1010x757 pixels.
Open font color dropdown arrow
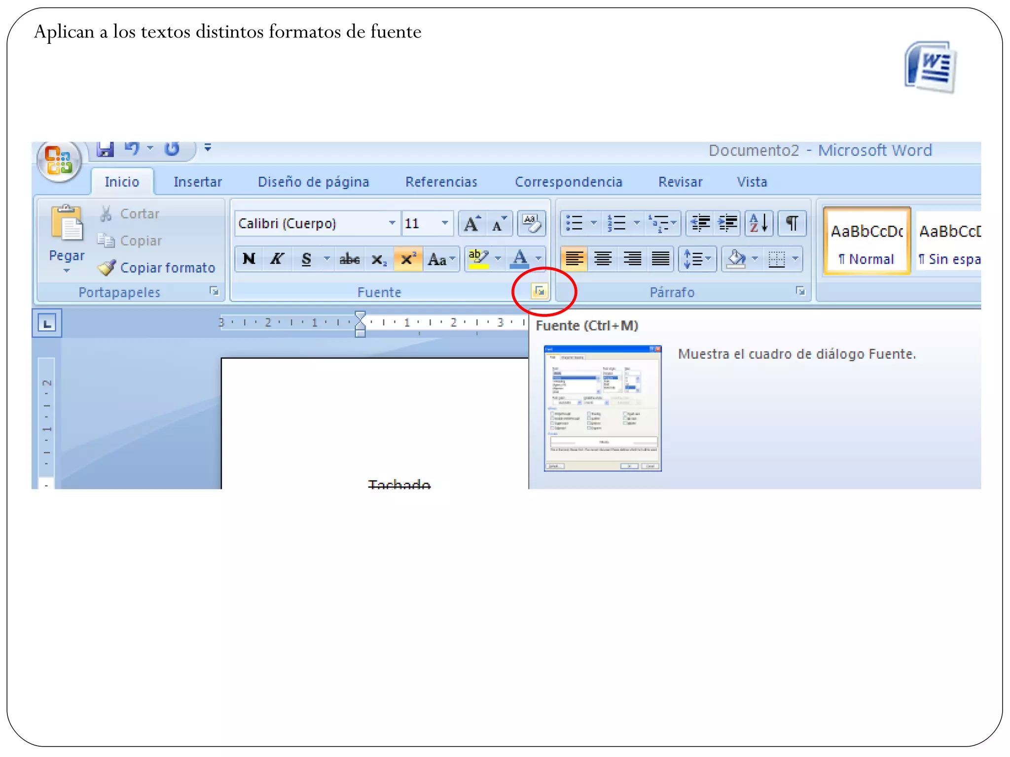coord(539,259)
